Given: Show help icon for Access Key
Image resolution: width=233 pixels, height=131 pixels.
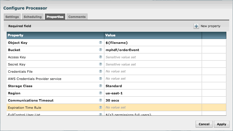Looking at the screenshot, I should pos(101,57).
